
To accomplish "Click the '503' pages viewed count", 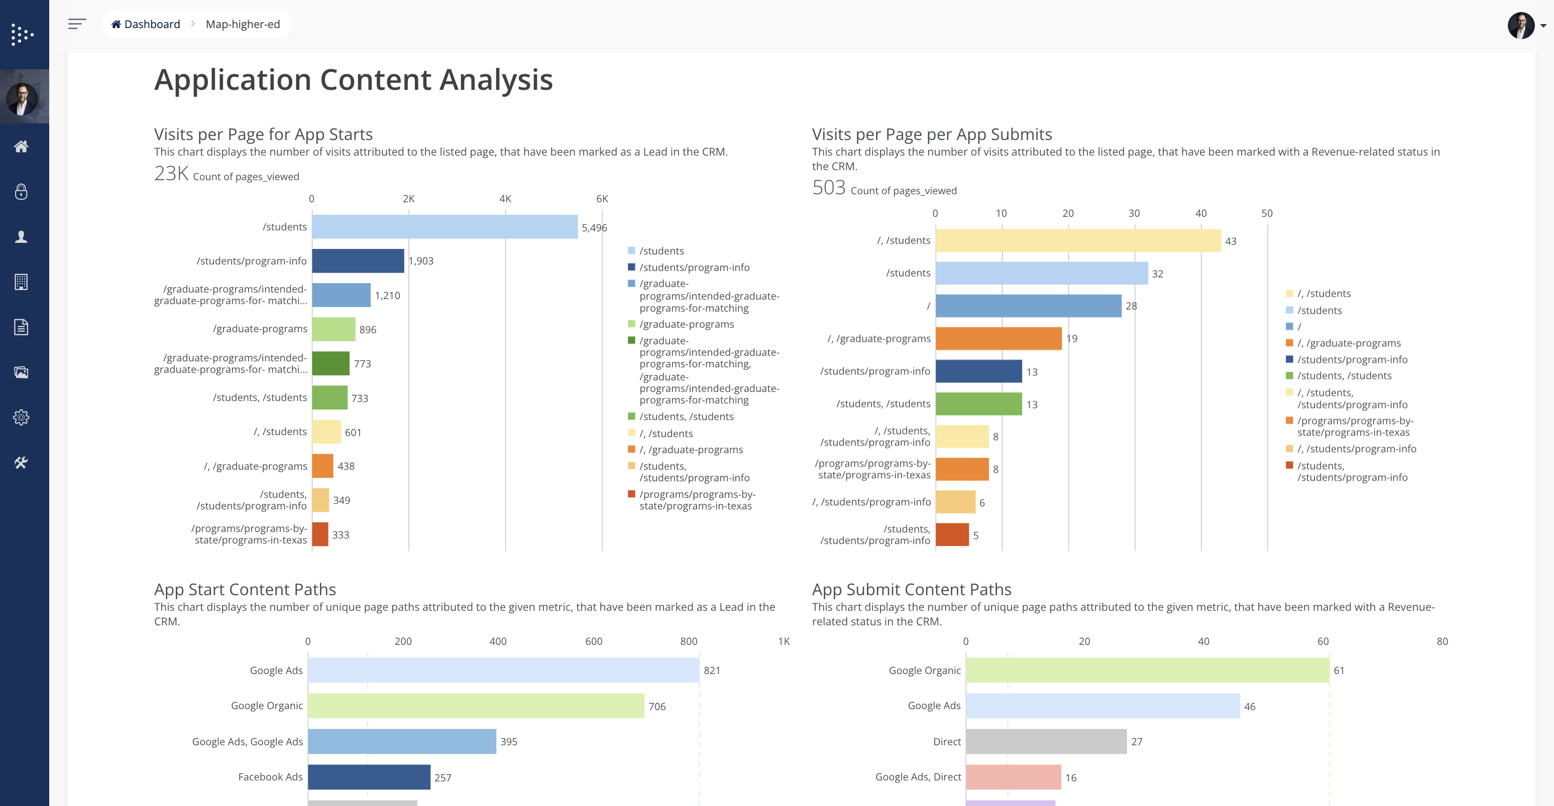I will [829, 188].
